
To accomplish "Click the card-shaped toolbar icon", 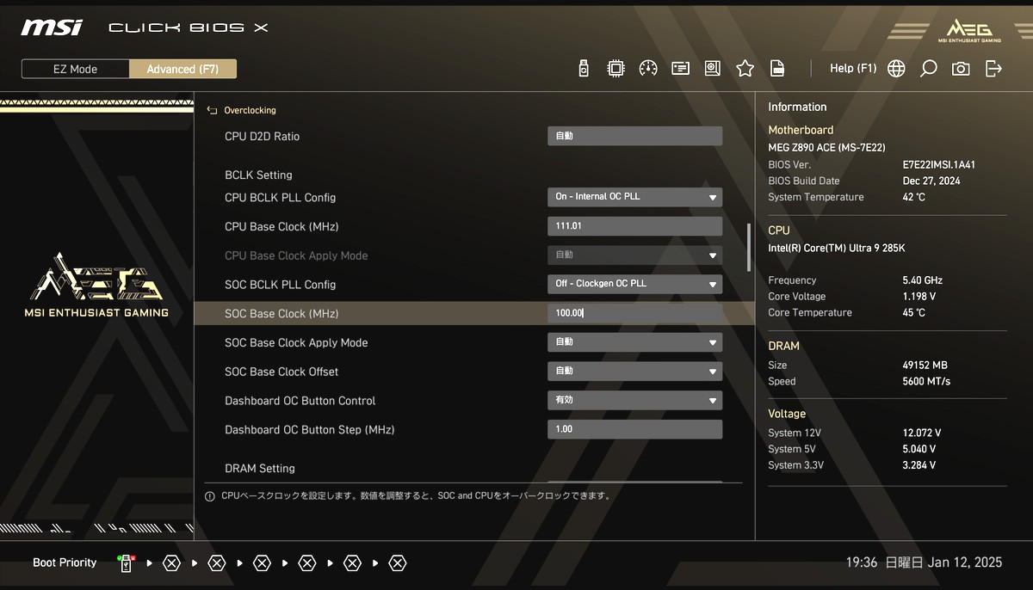I will [x=680, y=69].
